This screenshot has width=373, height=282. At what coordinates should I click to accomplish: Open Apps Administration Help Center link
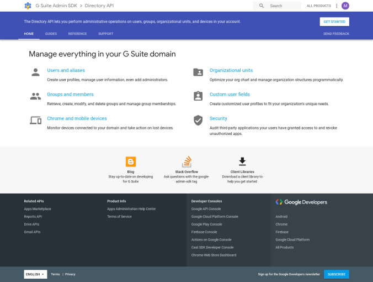pos(131,209)
